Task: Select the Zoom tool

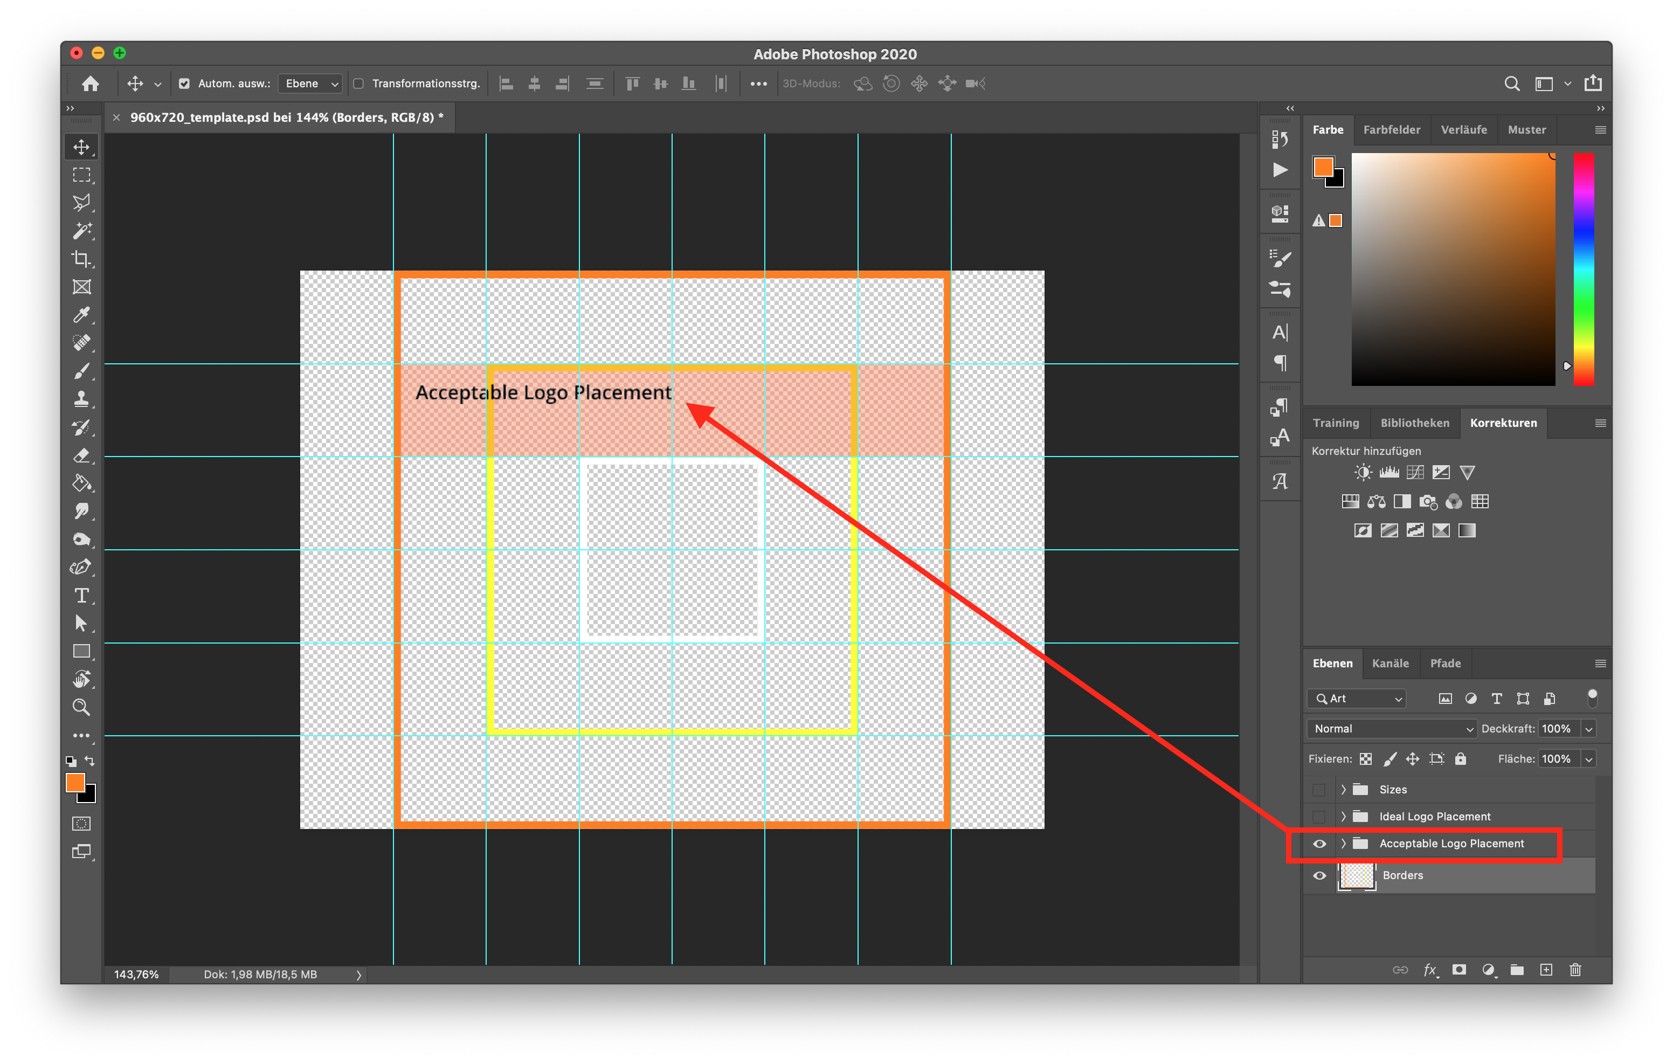Action: point(81,708)
